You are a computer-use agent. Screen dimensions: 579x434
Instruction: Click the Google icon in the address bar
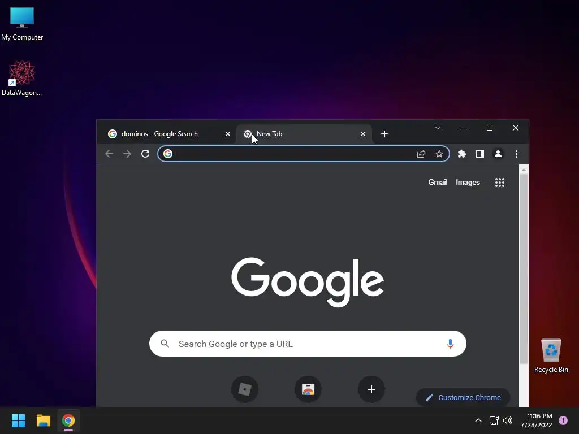[168, 154]
